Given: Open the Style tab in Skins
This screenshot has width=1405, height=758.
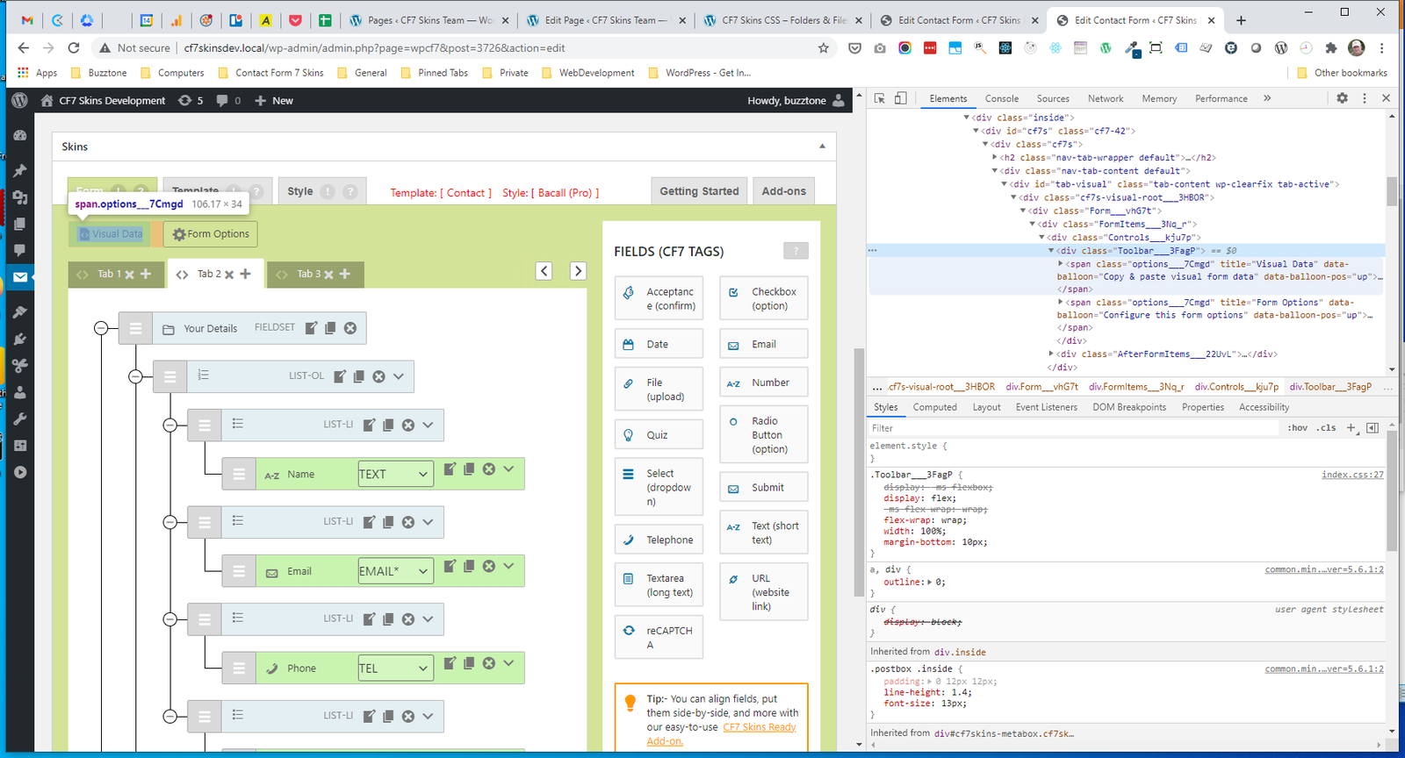Looking at the screenshot, I should pyautogui.click(x=300, y=191).
